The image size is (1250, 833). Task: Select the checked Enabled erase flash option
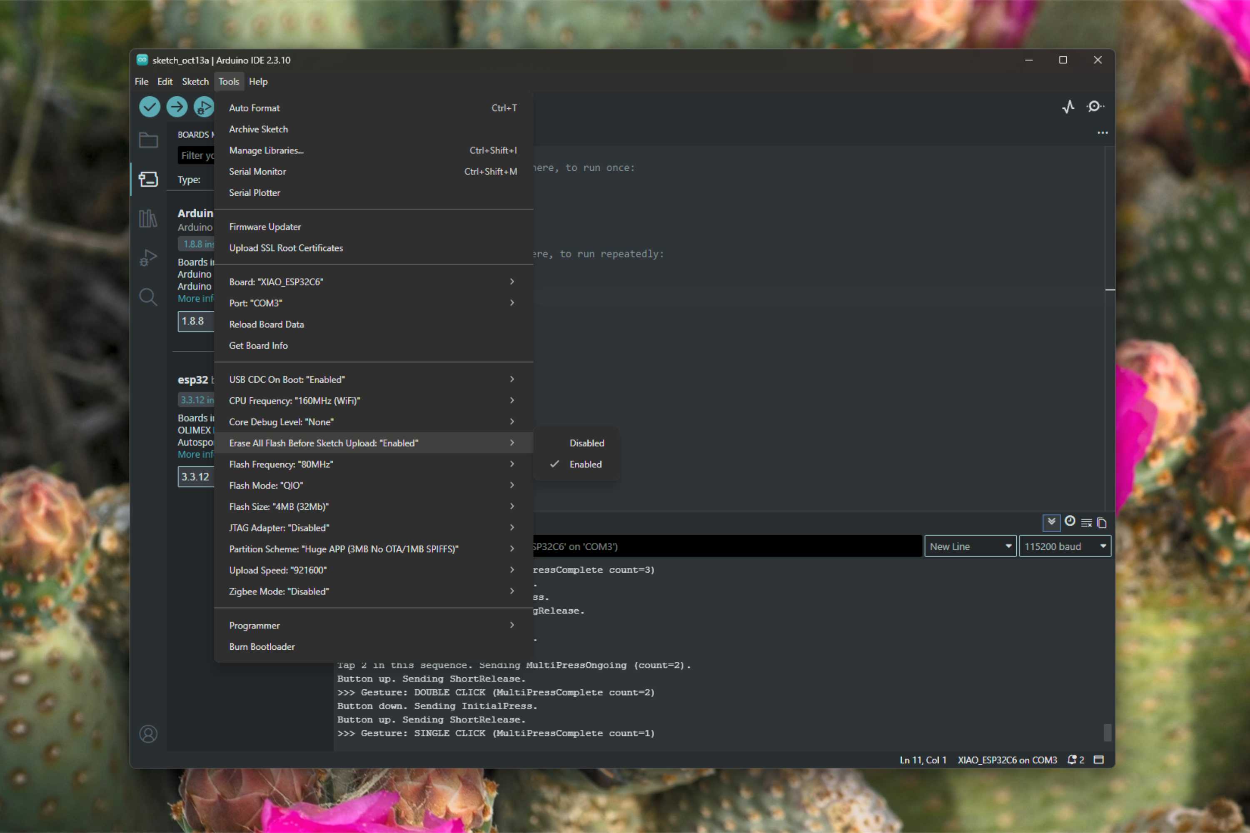point(577,464)
